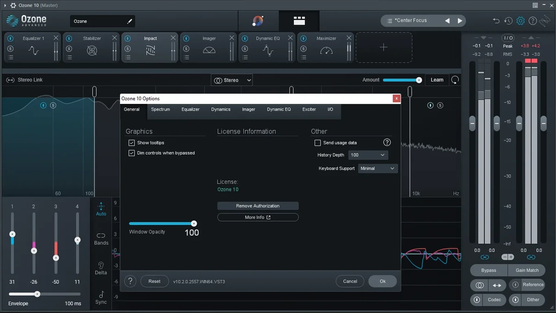556x313 pixels.
Task: Click the options dialog help question mark
Action: pyautogui.click(x=130, y=281)
